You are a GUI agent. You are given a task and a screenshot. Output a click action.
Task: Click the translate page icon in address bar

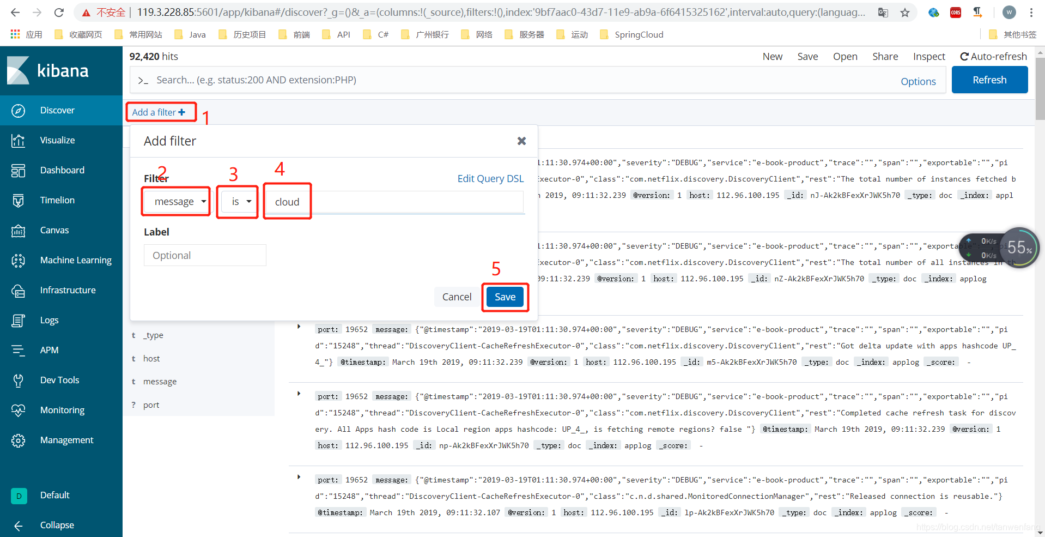[x=883, y=13]
